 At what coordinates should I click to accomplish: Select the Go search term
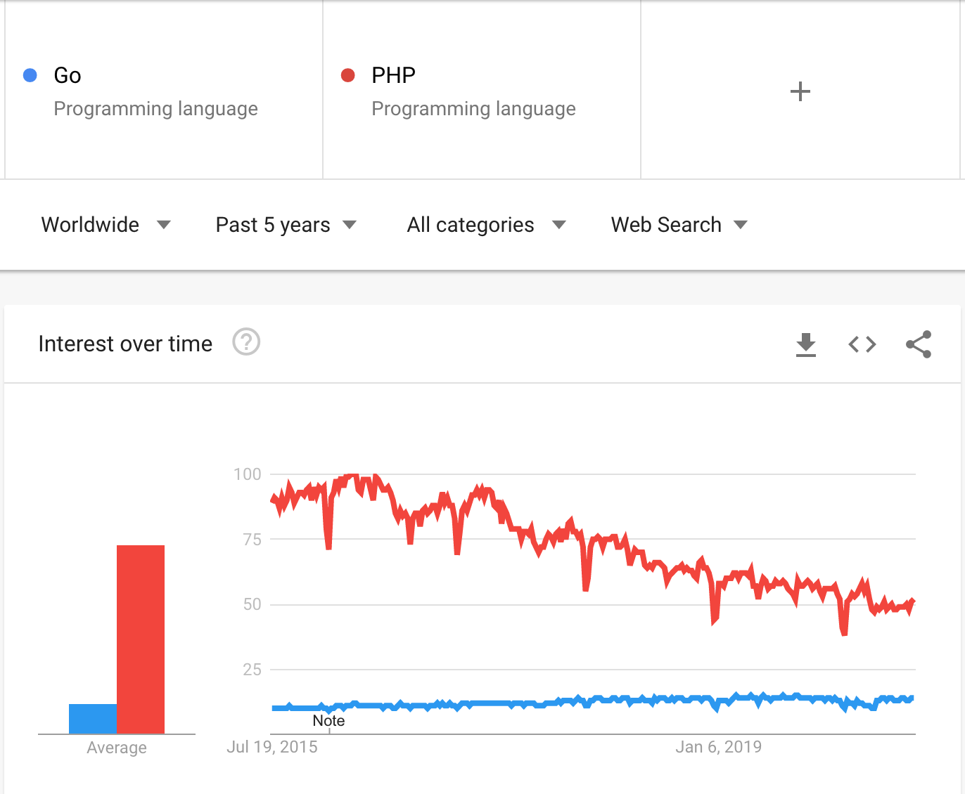(68, 75)
